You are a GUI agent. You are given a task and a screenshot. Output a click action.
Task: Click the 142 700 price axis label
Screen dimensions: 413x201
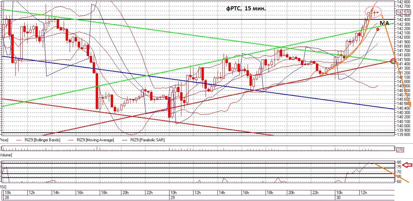(x=404, y=6)
